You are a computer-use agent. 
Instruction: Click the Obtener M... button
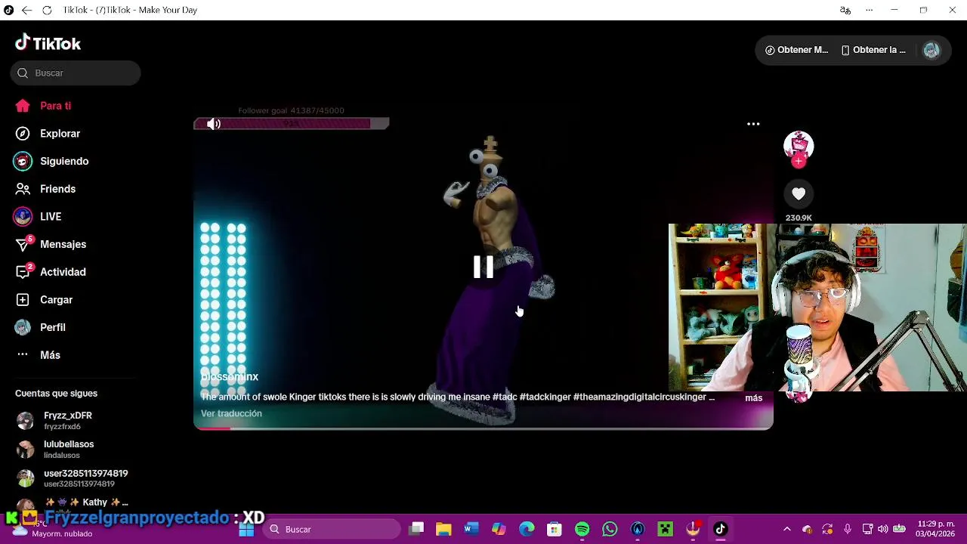[796, 50]
